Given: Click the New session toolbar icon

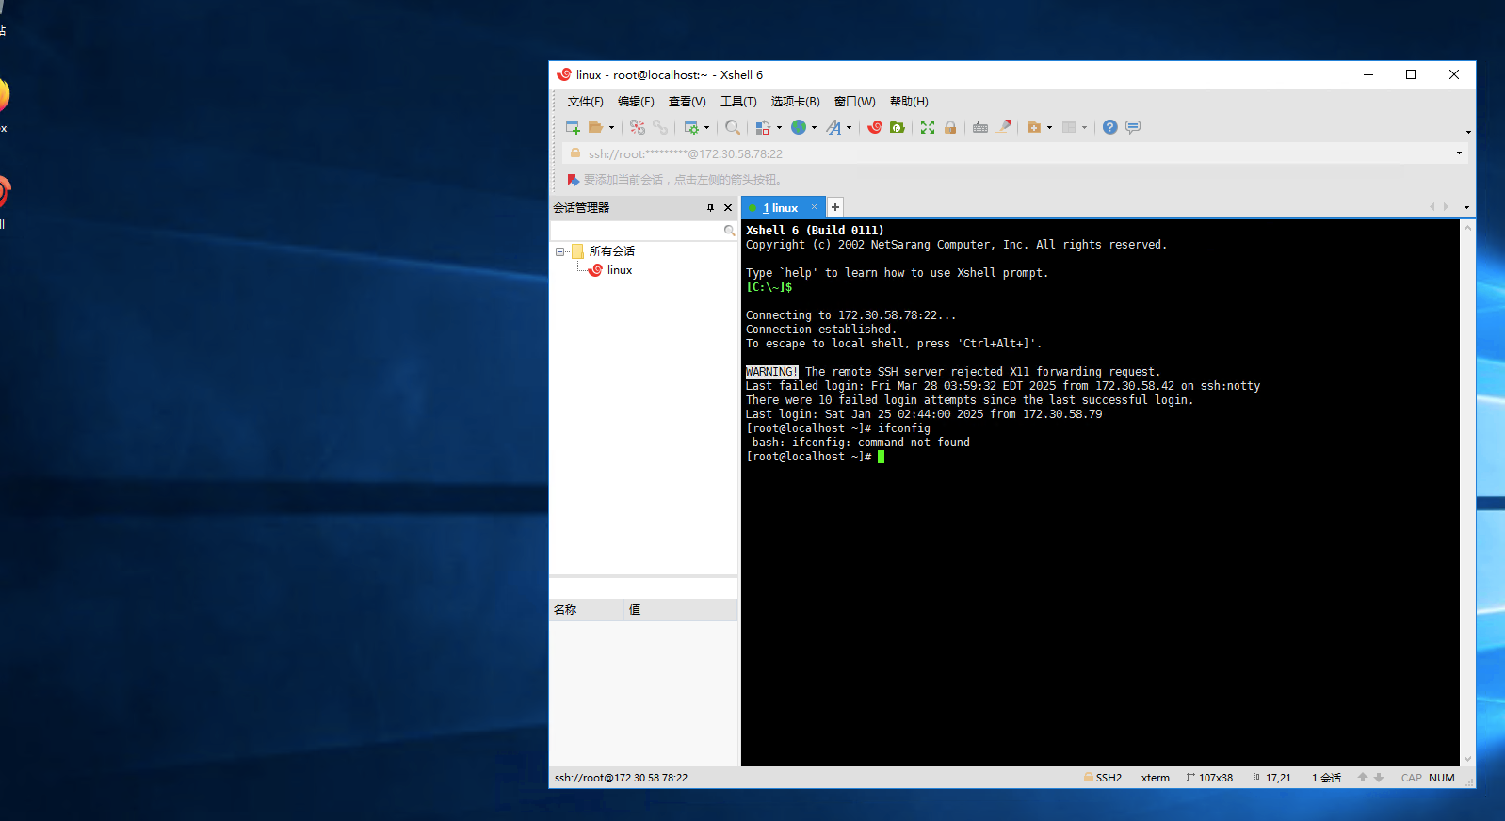Looking at the screenshot, I should pos(573,127).
